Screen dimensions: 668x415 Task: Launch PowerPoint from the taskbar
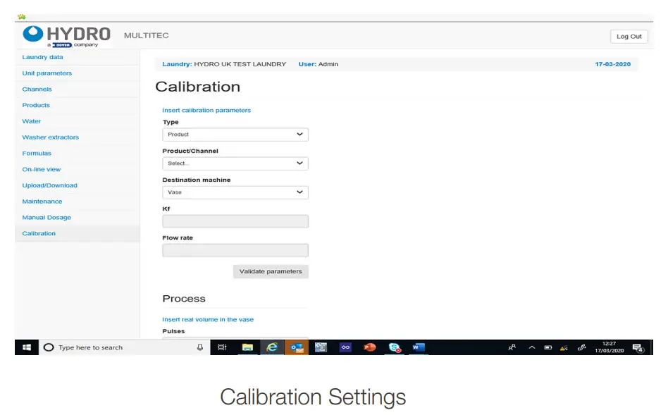point(369,347)
